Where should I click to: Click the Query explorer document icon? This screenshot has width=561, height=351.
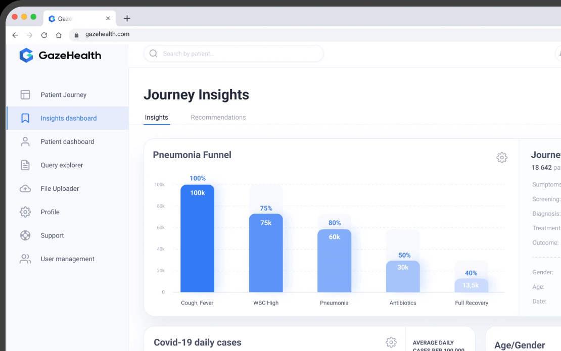coord(25,165)
